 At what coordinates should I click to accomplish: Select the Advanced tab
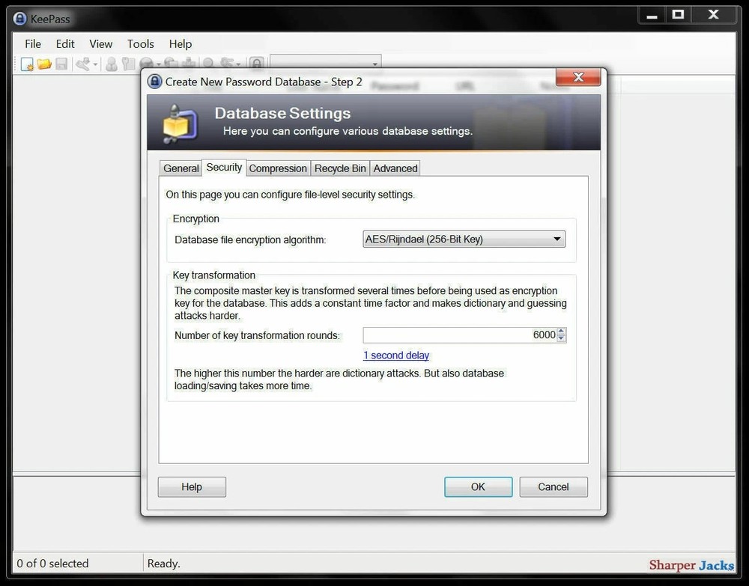pyautogui.click(x=395, y=168)
